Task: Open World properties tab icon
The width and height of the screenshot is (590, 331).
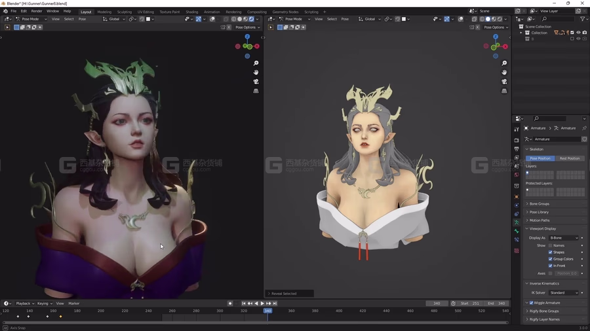Action: [x=517, y=175]
